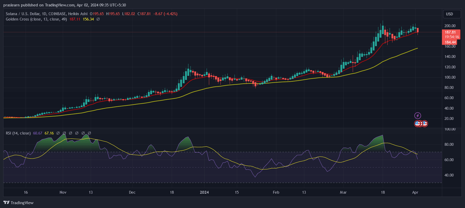Click the rightmost US flag event icon

click(425, 124)
